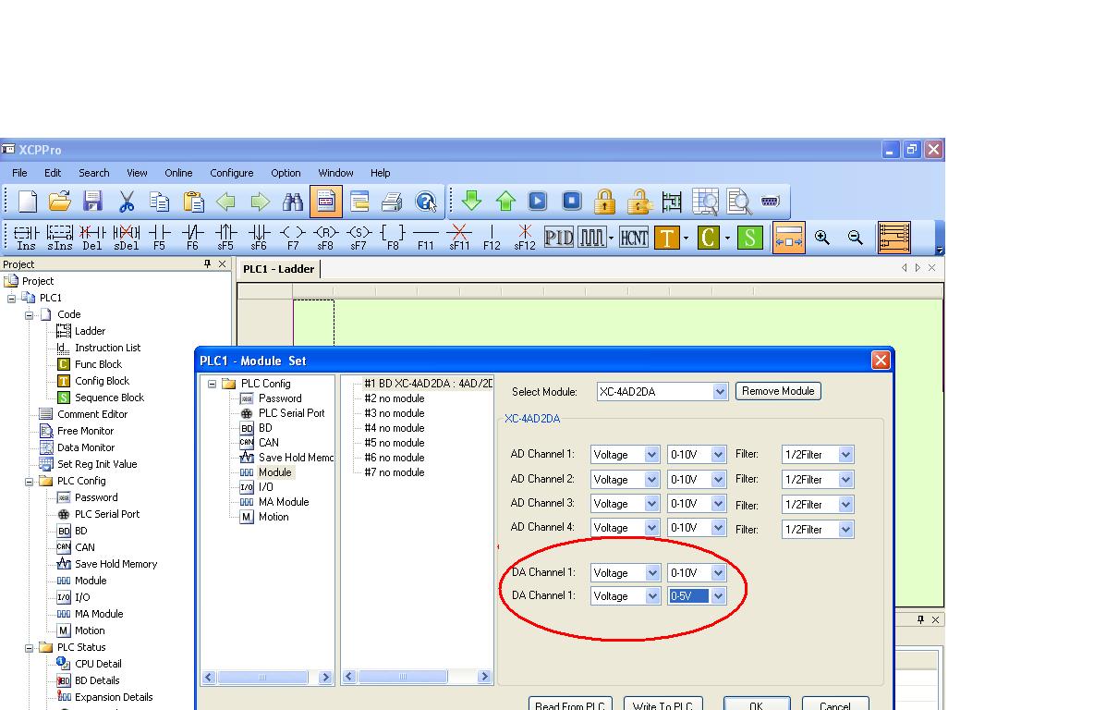Zoom in the ladder view
1094x710 pixels.
(822, 238)
